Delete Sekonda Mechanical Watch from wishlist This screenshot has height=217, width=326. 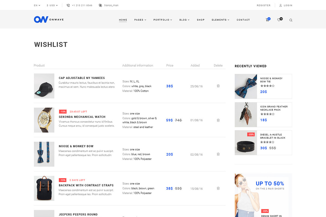pyautogui.click(x=218, y=120)
